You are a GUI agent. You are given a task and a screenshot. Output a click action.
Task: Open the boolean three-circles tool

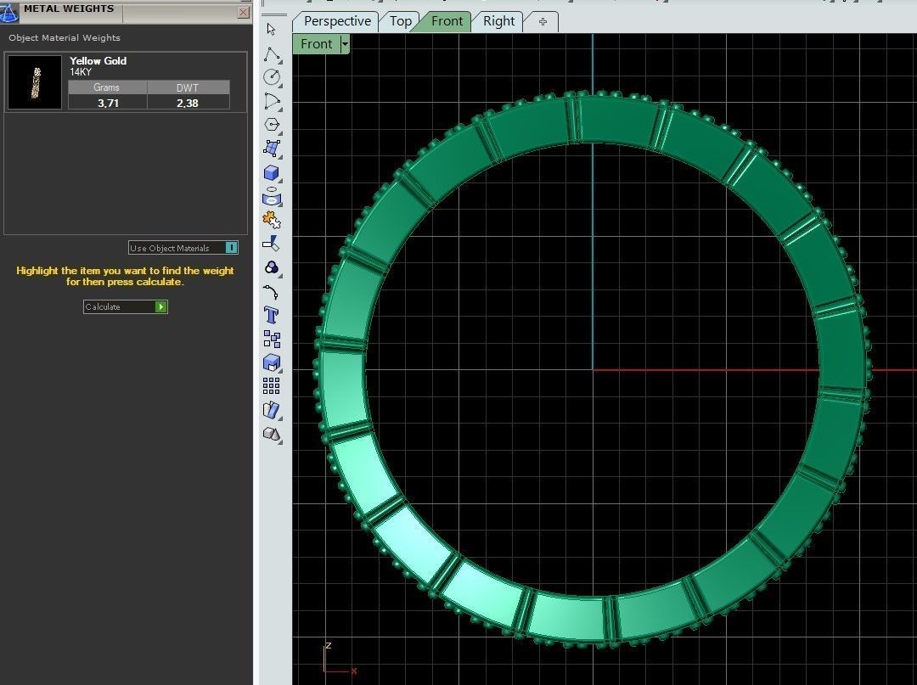click(x=272, y=267)
